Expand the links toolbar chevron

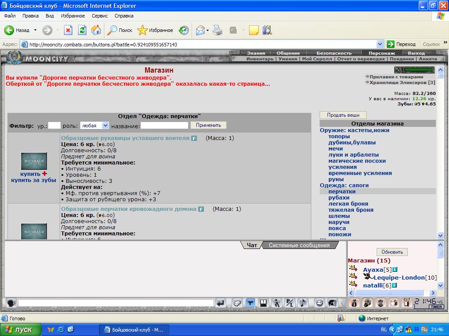(445, 42)
